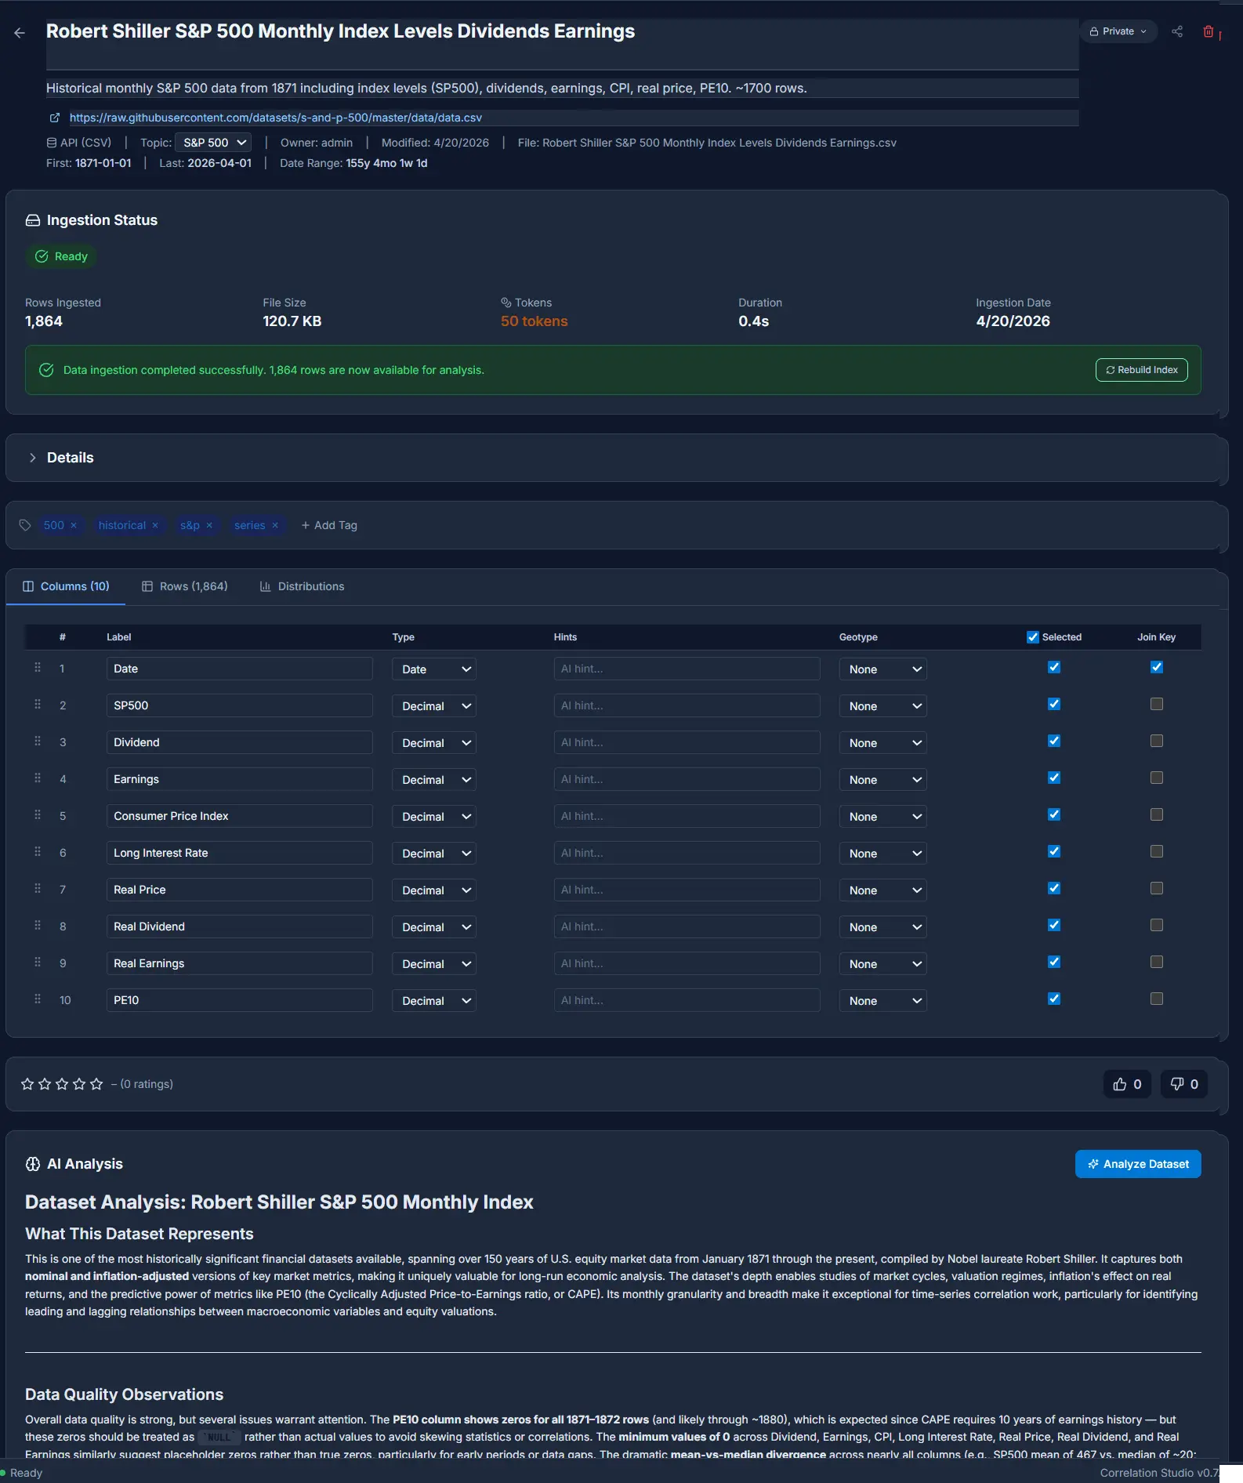The image size is (1243, 1483).
Task: Open the Geotype dropdown for Real Price
Action: [x=882, y=890]
